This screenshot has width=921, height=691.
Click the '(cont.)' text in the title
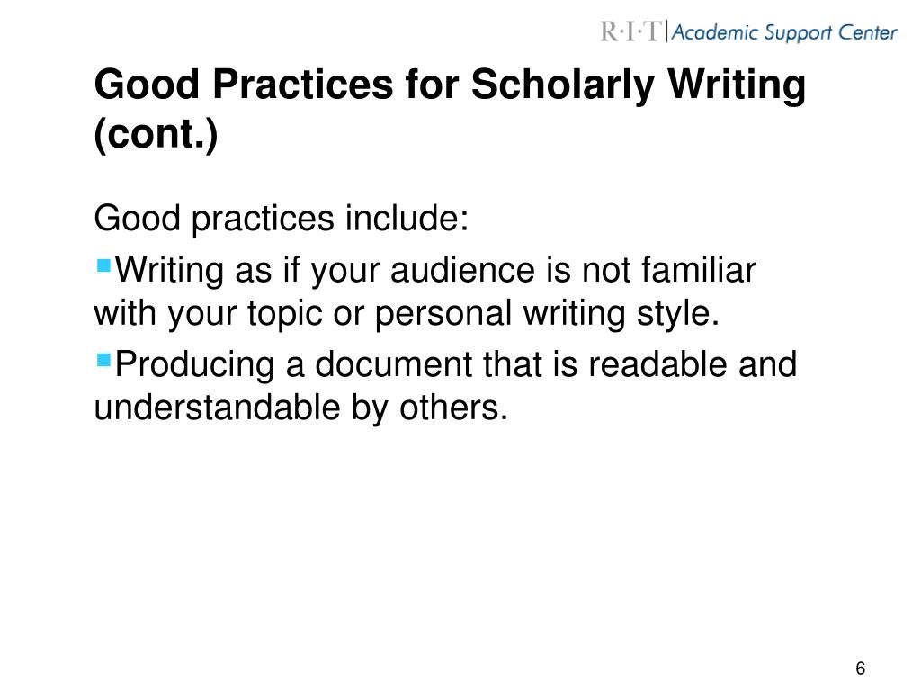coord(156,135)
